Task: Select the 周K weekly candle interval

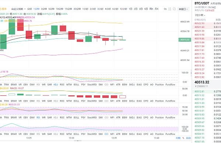Action: coord(151,9)
